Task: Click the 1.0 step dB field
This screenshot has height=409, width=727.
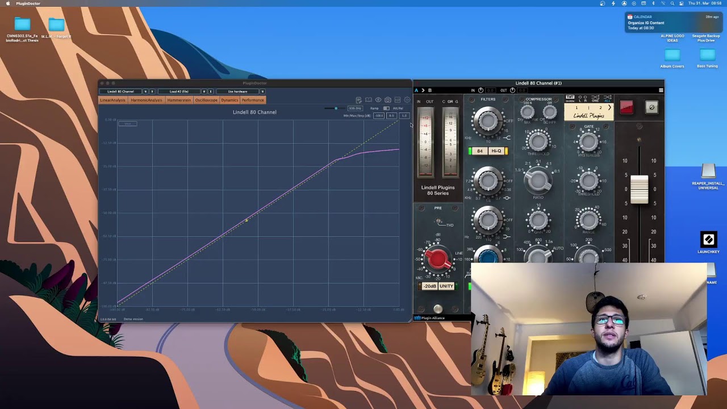Action: pyautogui.click(x=404, y=116)
